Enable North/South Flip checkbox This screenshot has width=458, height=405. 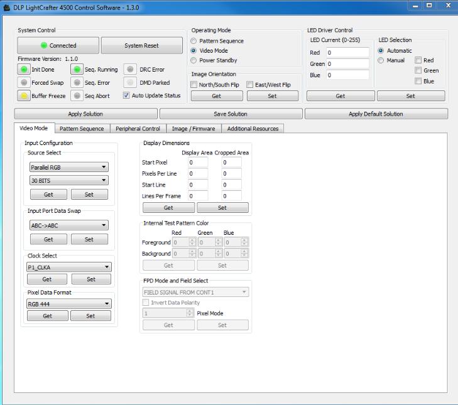194,85
